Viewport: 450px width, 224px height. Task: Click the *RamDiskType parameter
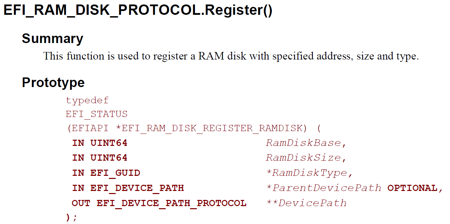[x=306, y=173]
